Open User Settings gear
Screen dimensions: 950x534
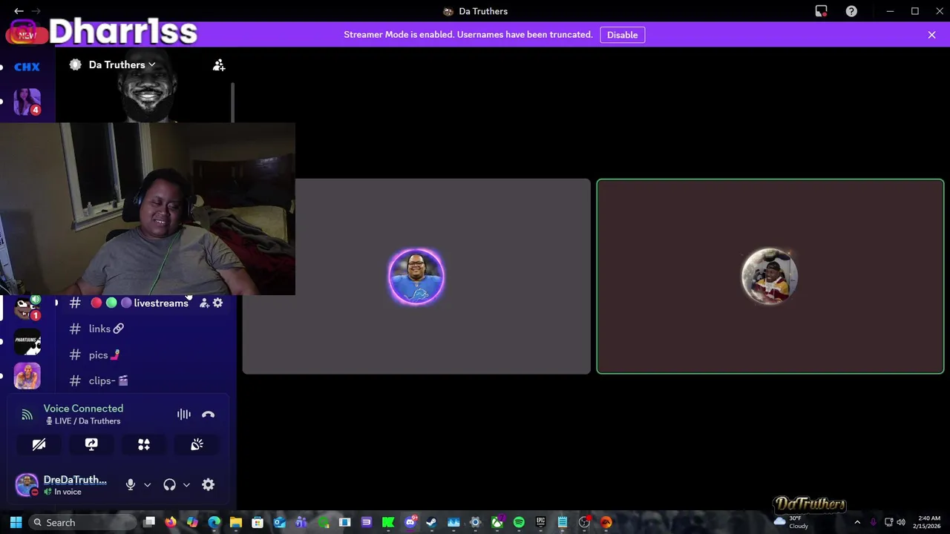click(x=209, y=484)
